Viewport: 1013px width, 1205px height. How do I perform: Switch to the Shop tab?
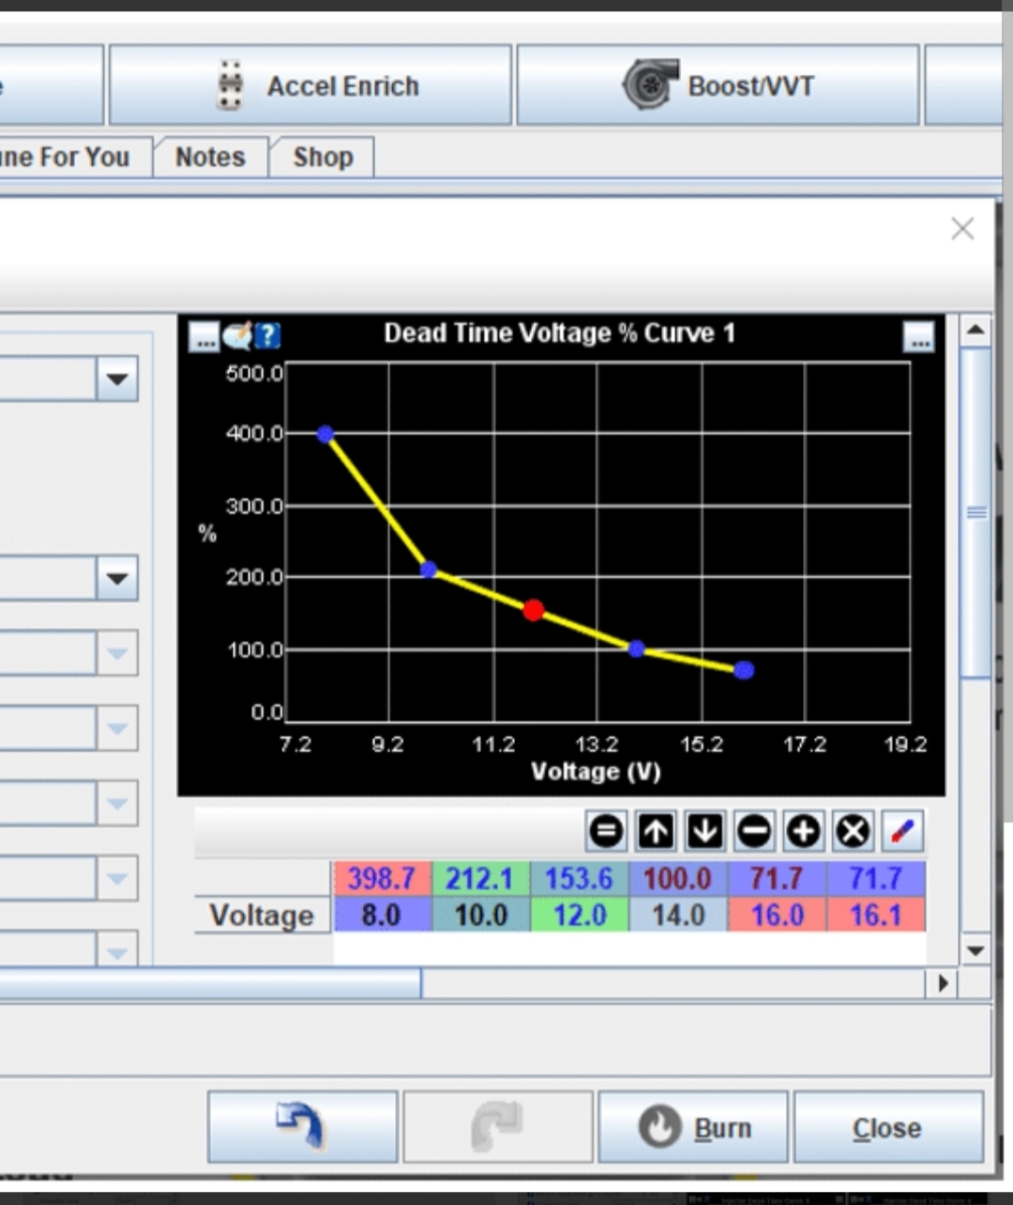(x=323, y=158)
